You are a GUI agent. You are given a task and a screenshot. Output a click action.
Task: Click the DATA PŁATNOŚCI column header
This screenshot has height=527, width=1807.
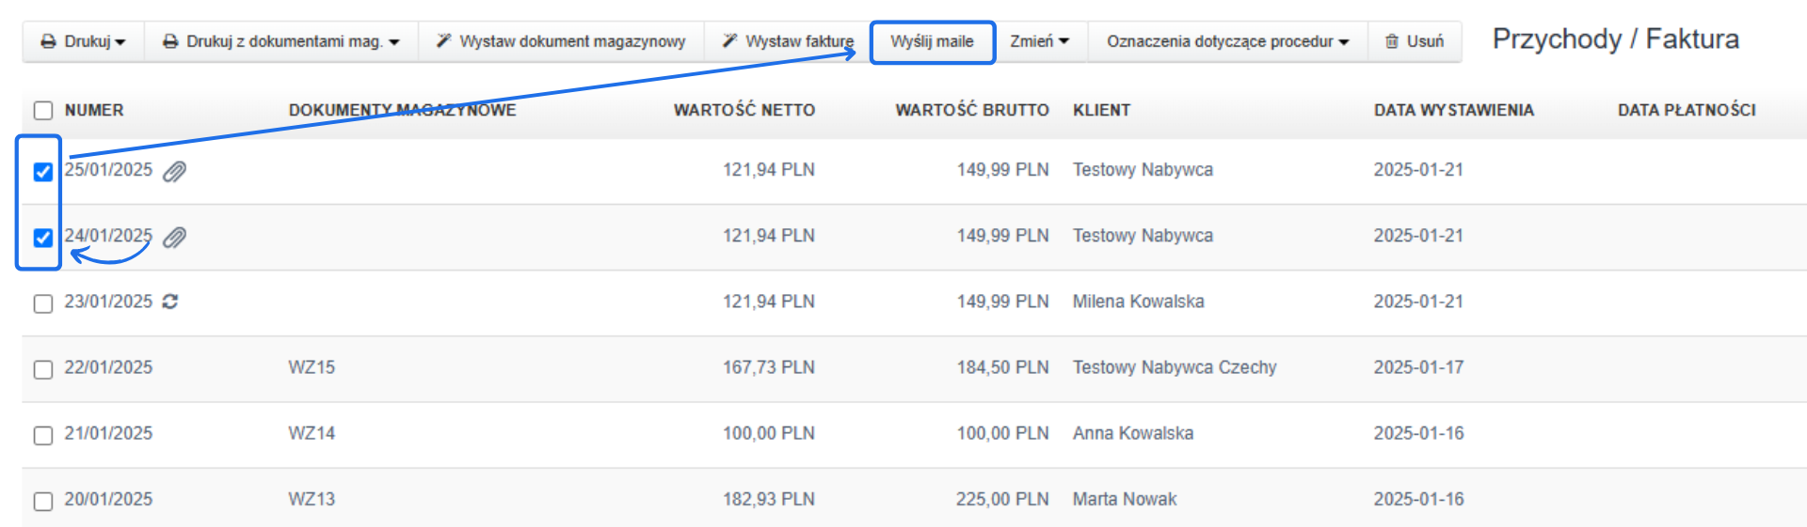pos(1687,110)
